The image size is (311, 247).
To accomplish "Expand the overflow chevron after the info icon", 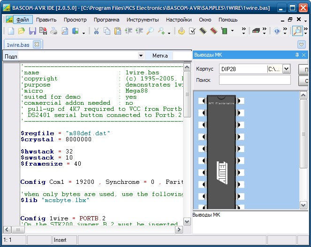I will coord(285,31).
